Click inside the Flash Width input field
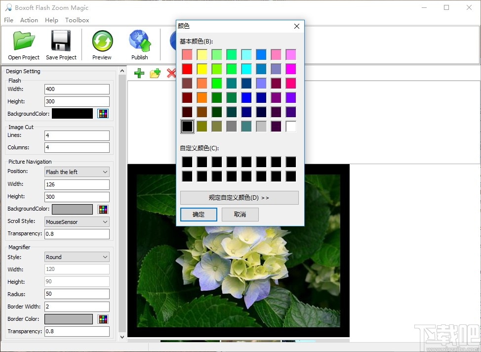Viewport: 481px width, 352px height. click(77, 89)
